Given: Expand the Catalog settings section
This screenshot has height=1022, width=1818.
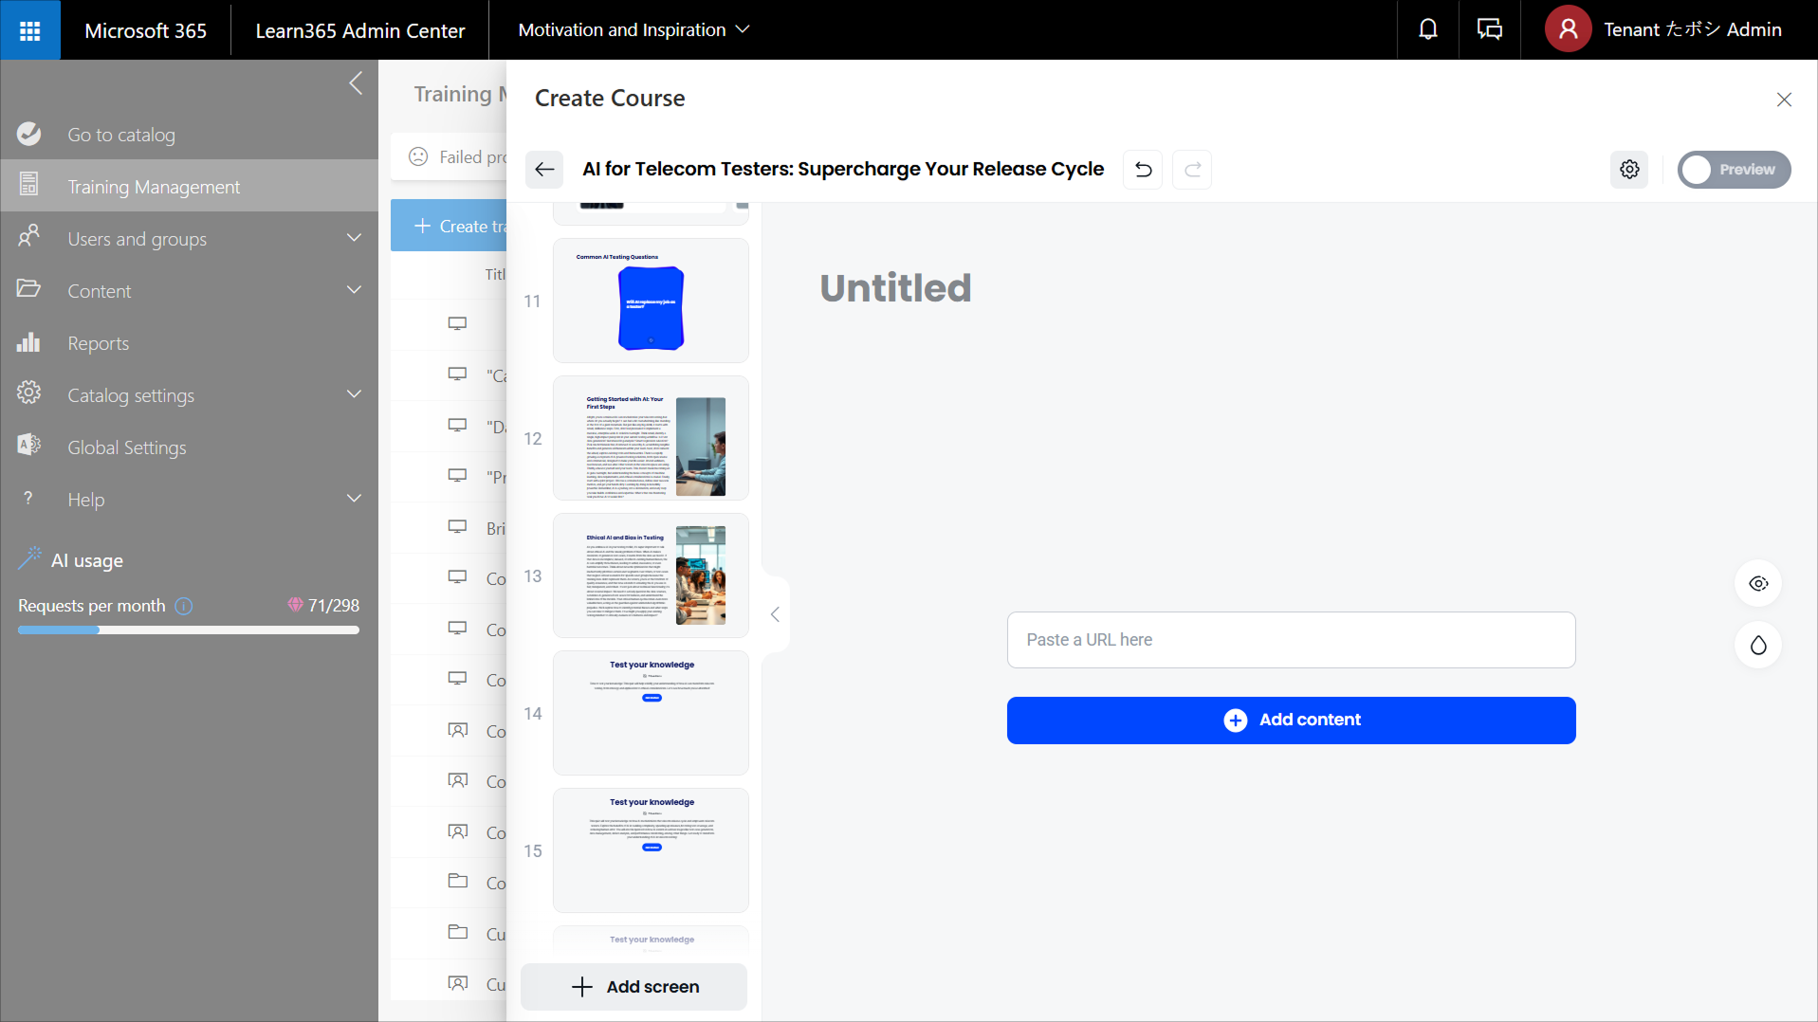Looking at the screenshot, I should pyautogui.click(x=354, y=394).
